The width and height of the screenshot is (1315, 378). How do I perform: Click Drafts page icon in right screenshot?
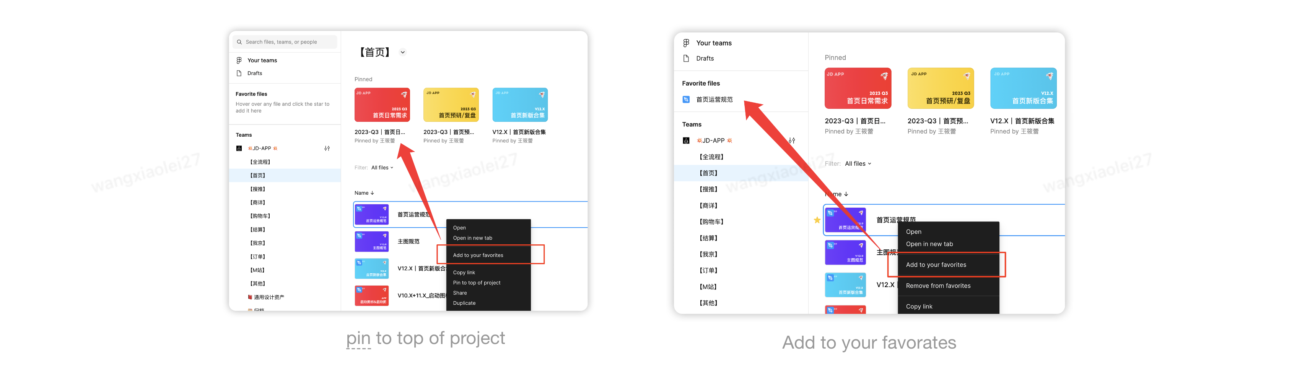(x=686, y=58)
